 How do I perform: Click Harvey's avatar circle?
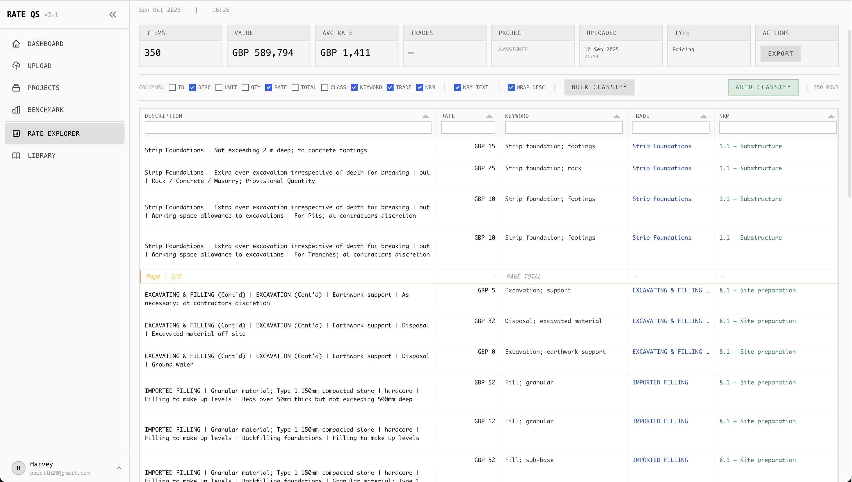pyautogui.click(x=18, y=468)
